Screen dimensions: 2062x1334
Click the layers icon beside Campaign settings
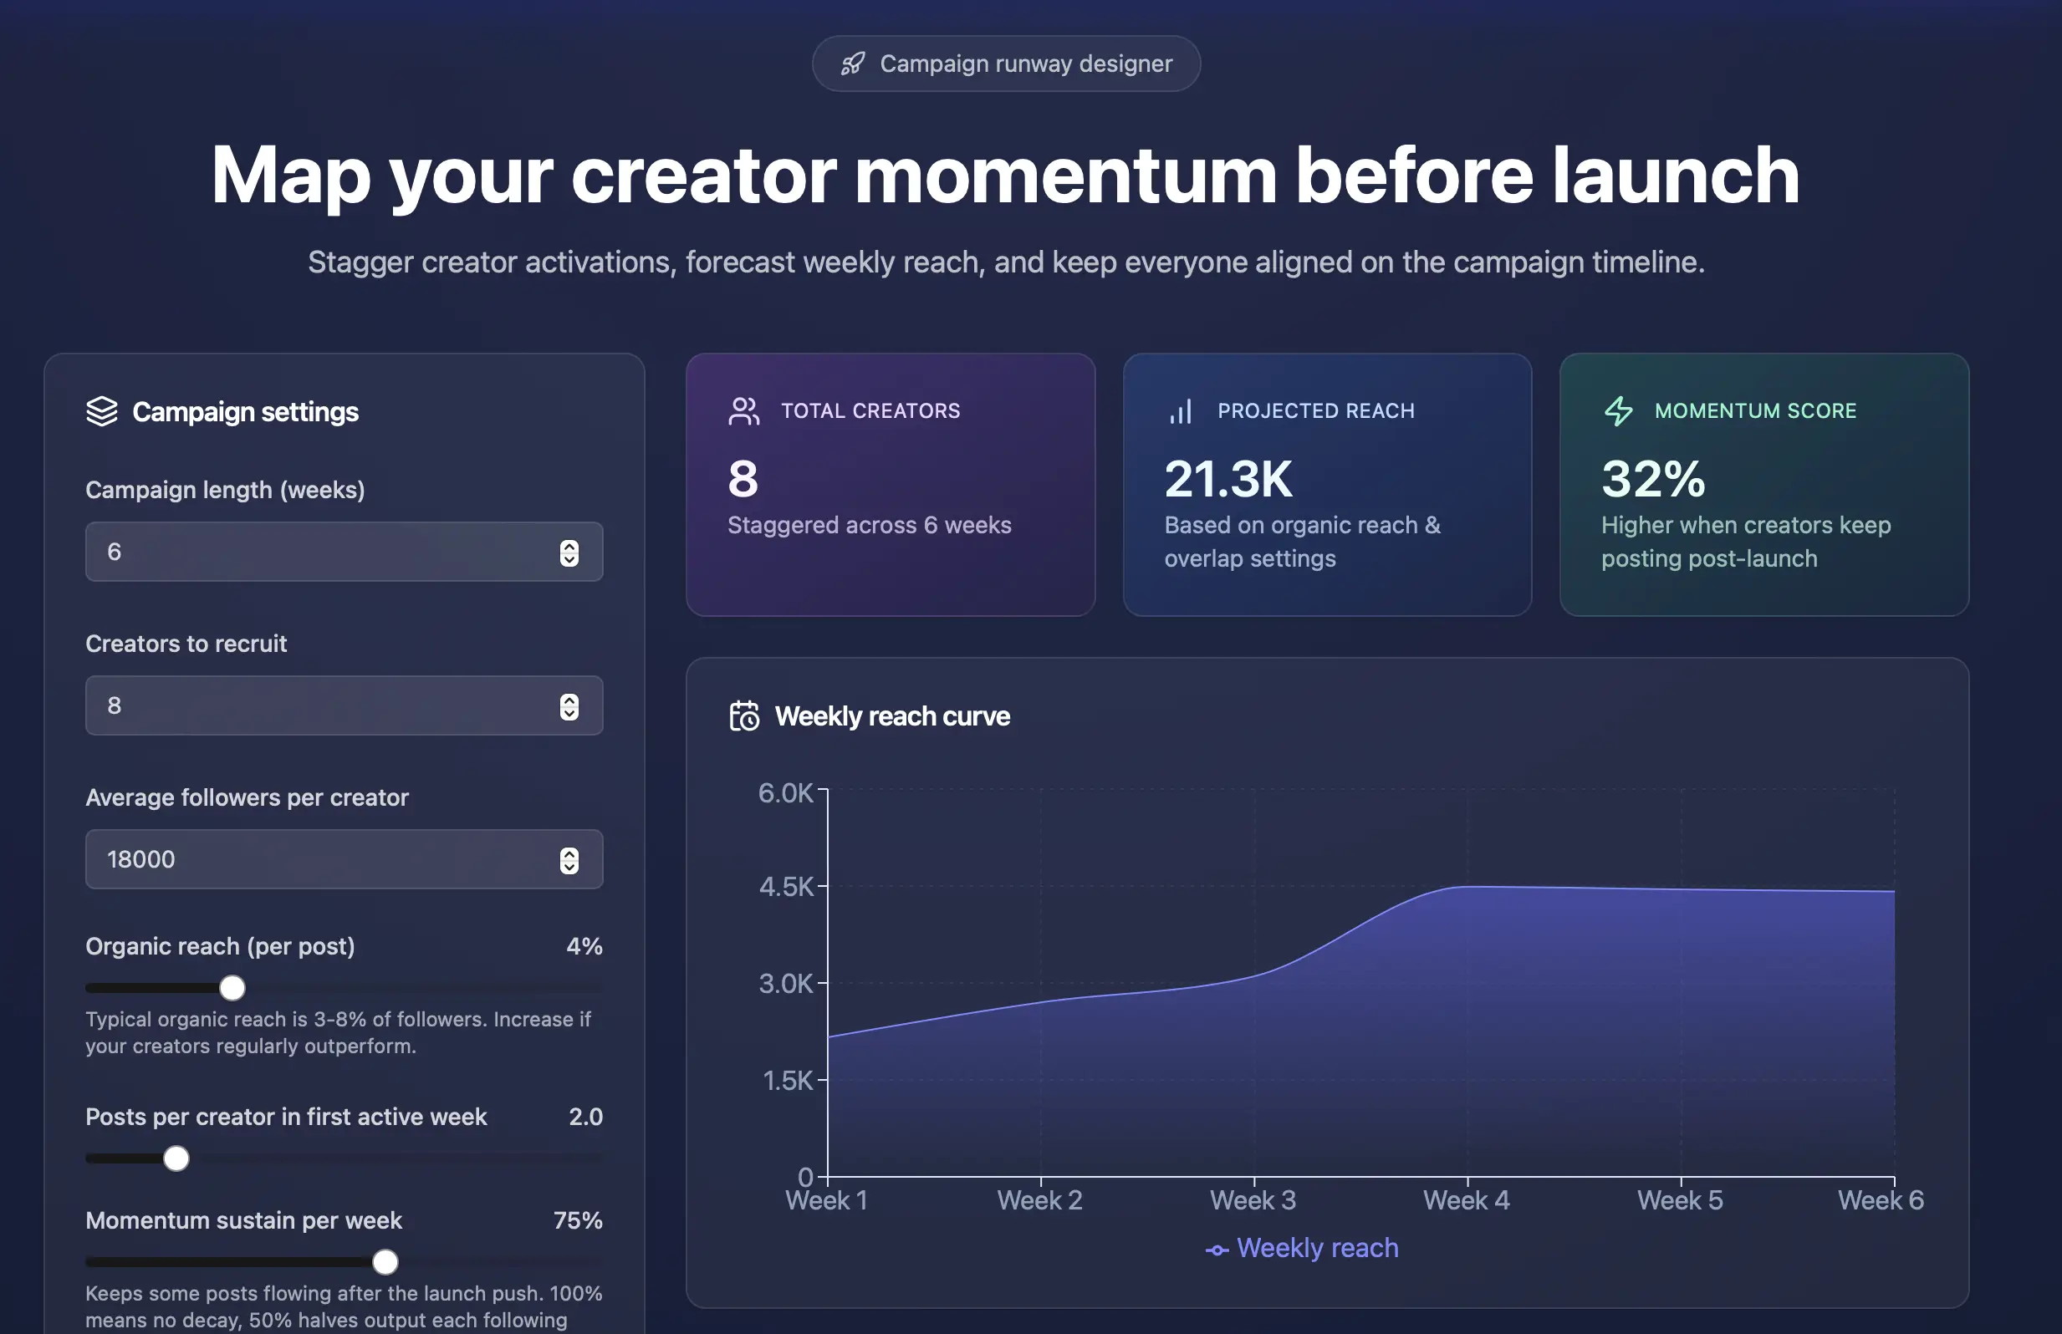tap(102, 410)
